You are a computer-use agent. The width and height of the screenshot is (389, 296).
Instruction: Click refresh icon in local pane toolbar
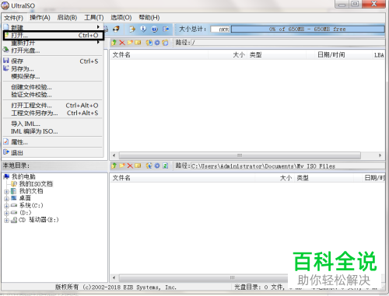coord(165,165)
